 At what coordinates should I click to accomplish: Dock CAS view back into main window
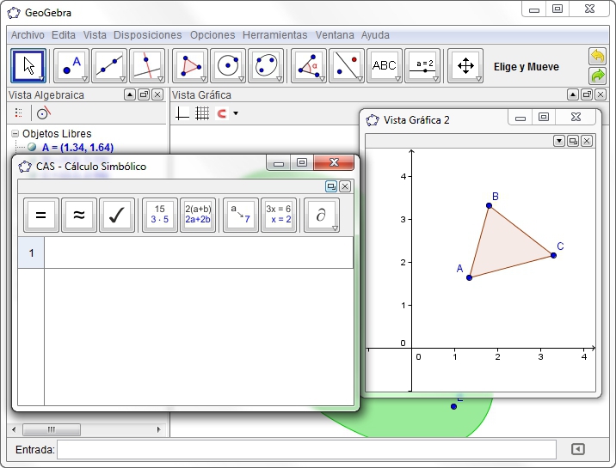coord(331,186)
